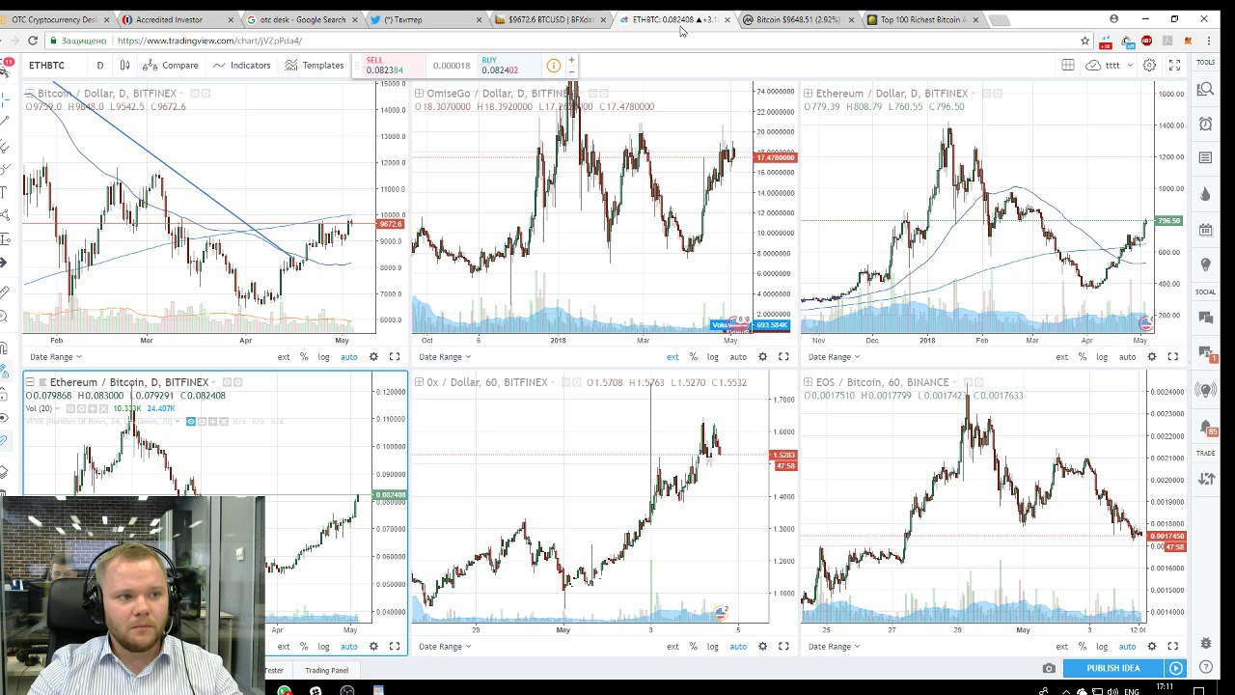This screenshot has height=695, width=1235.
Task: Switch to Top 100 Richest Bitcoin tab
Action: click(x=921, y=19)
